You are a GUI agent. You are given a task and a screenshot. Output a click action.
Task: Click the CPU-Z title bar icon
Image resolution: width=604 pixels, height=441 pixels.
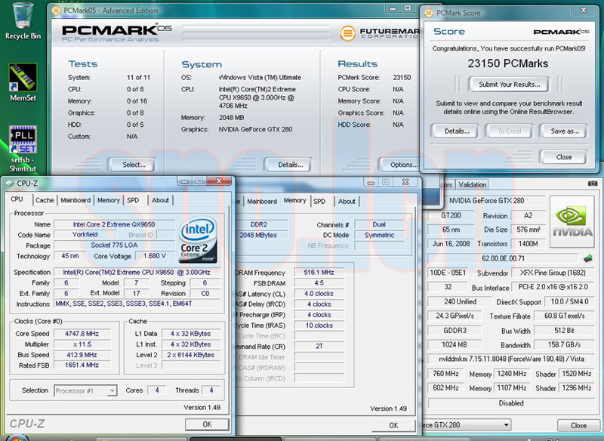click(x=9, y=183)
